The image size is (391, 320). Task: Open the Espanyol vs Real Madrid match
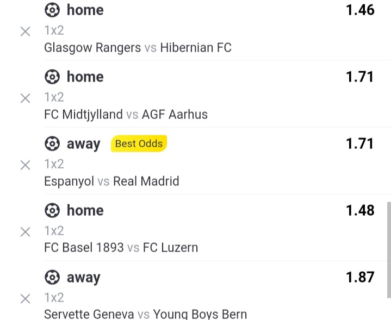click(111, 181)
